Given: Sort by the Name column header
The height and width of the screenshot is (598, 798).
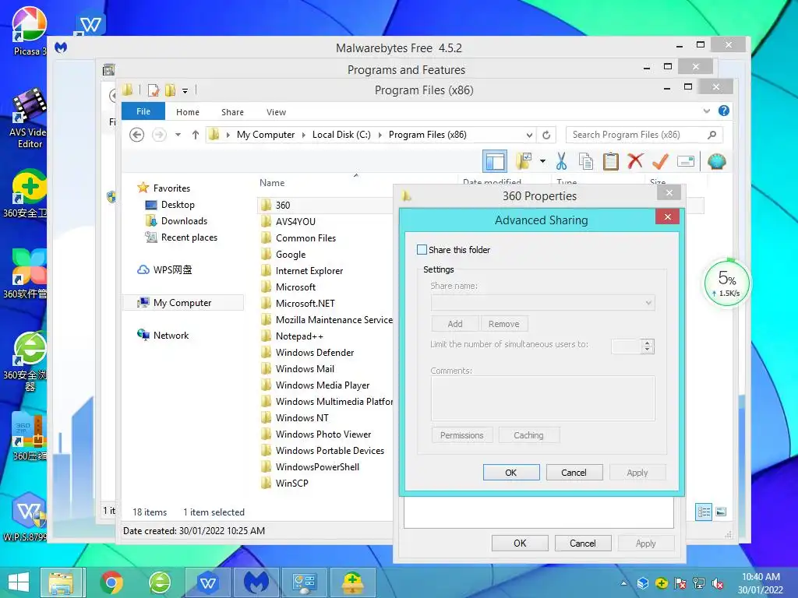Looking at the screenshot, I should click(272, 183).
